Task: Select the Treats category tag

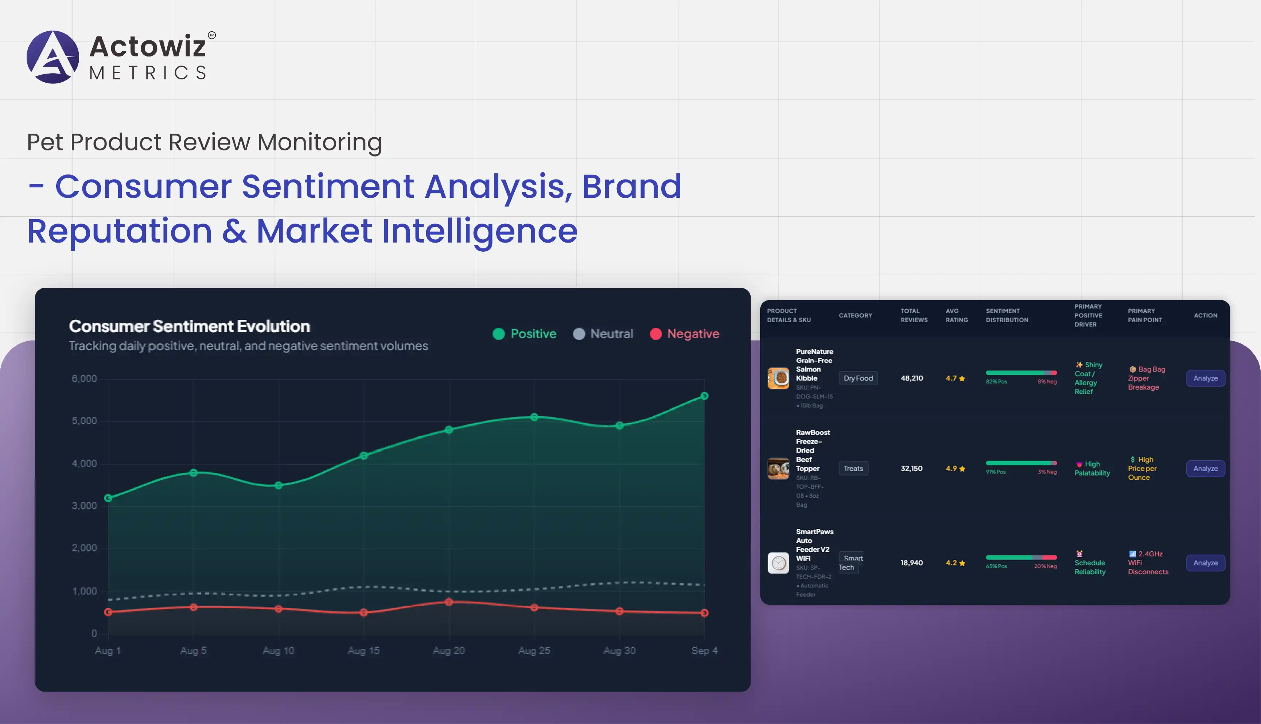Action: pos(853,468)
